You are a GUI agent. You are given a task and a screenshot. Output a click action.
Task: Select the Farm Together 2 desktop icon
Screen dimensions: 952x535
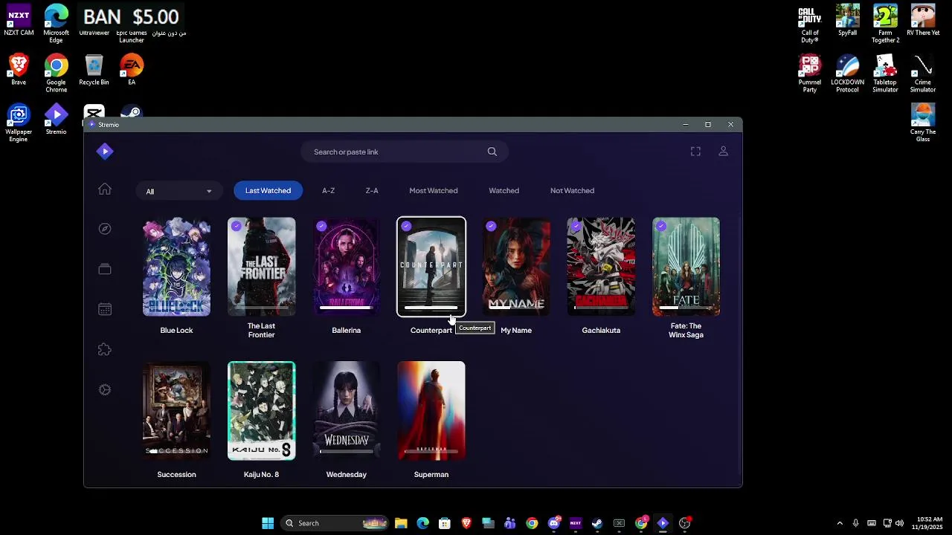pyautogui.click(x=885, y=24)
